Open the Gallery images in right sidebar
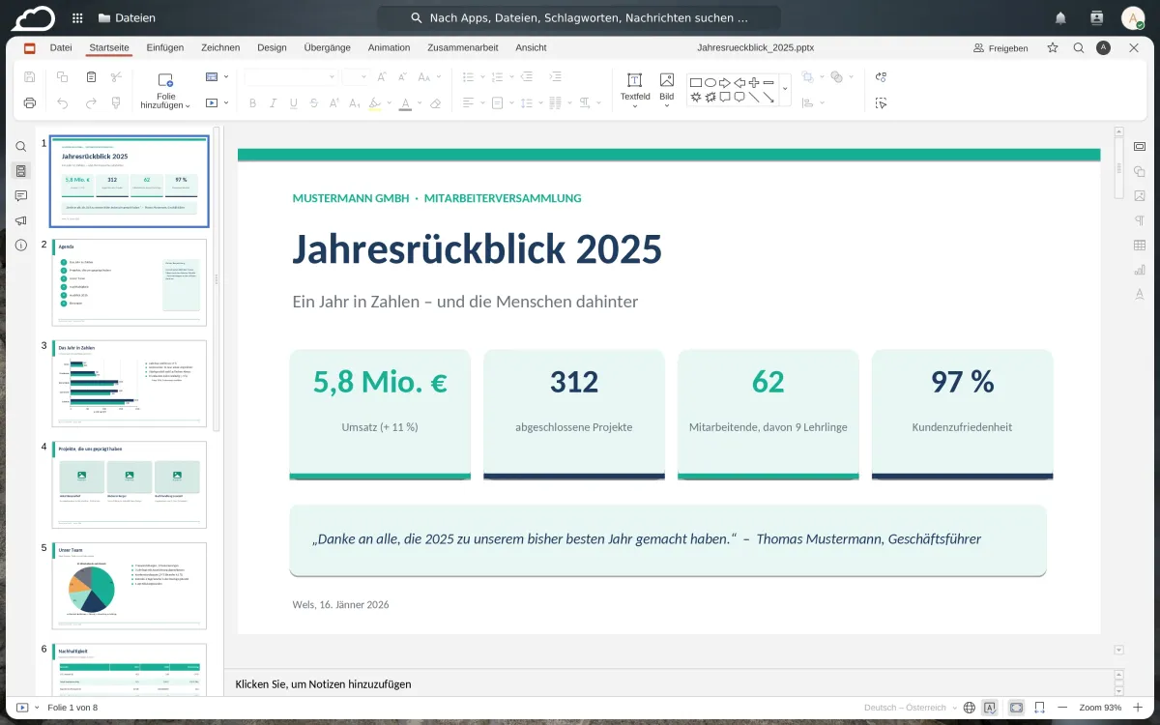Viewport: 1160px width, 725px height. click(x=1140, y=196)
